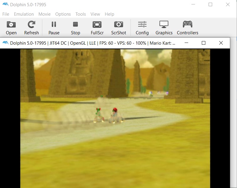Open the File menu
The image size is (237, 188).
(6, 14)
